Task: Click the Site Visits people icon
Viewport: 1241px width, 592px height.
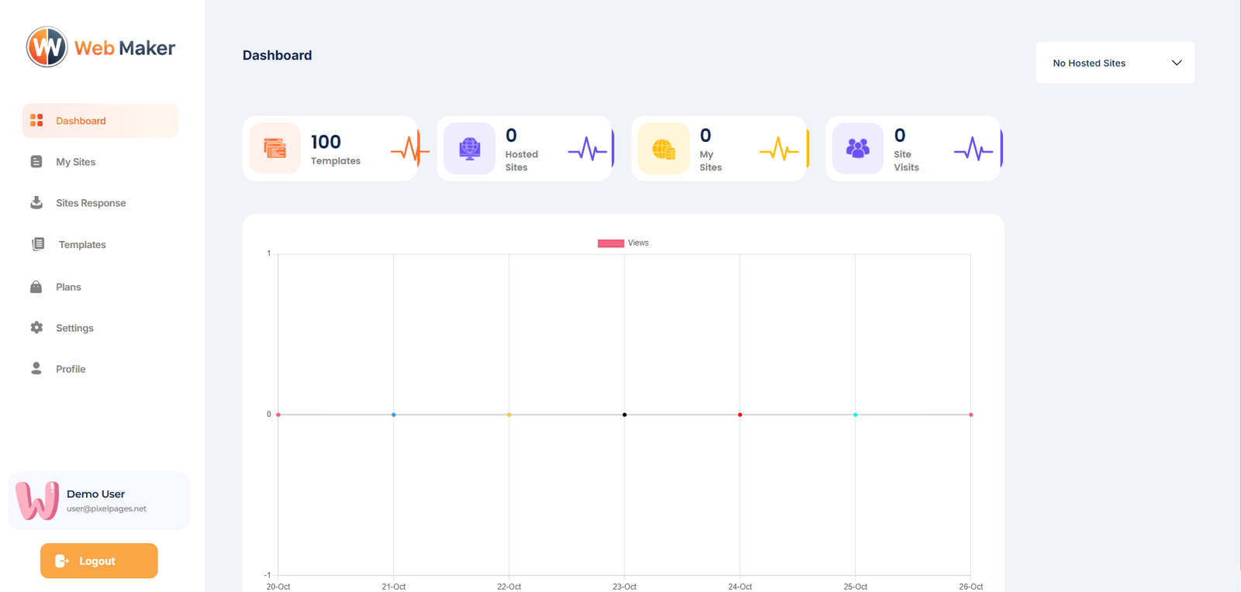Action: click(x=857, y=148)
